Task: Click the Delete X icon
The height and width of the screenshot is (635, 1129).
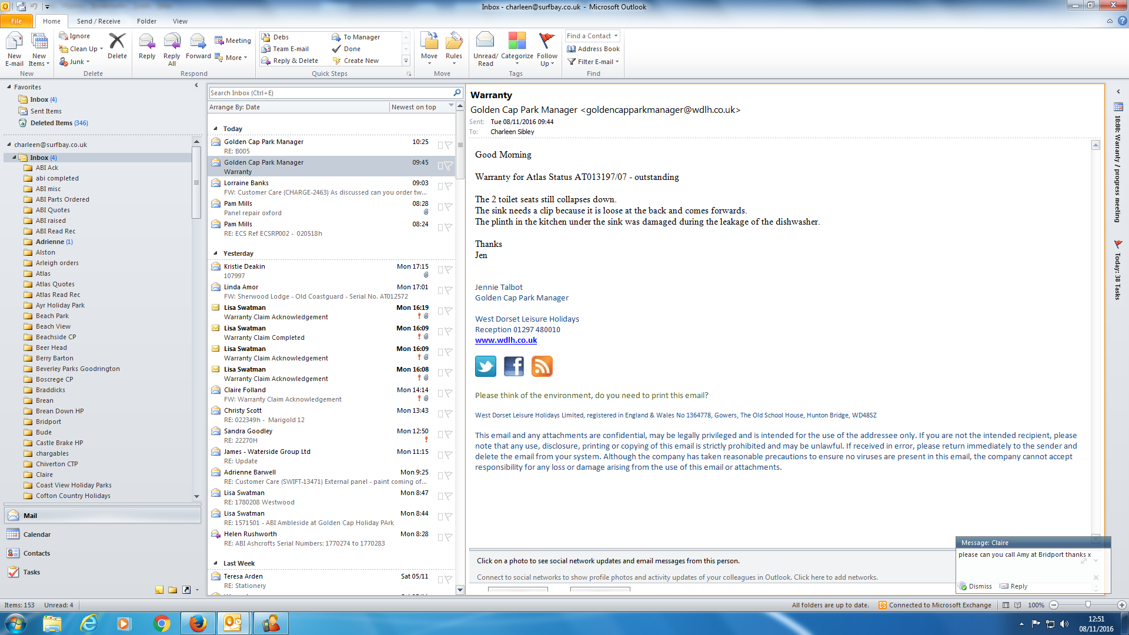Action: click(x=117, y=42)
